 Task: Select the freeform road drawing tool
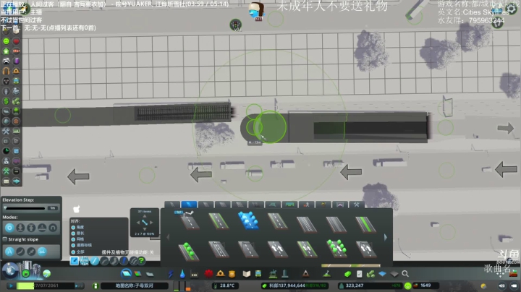click(x=114, y=261)
